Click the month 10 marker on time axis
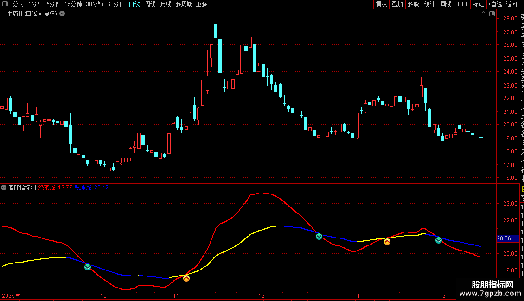The height and width of the screenshot is (301, 524). click(103, 295)
